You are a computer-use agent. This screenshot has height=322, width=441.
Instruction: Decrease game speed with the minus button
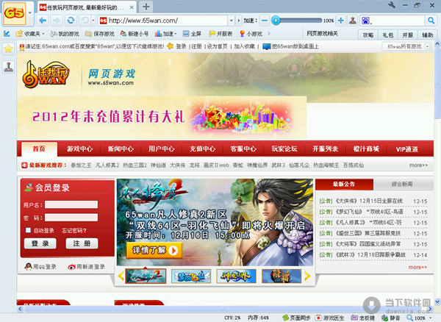[x=265, y=21]
